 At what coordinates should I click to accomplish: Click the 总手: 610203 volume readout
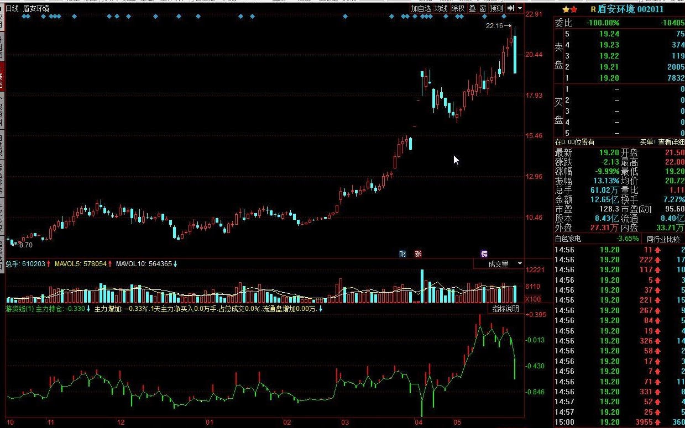pyautogui.click(x=25, y=264)
